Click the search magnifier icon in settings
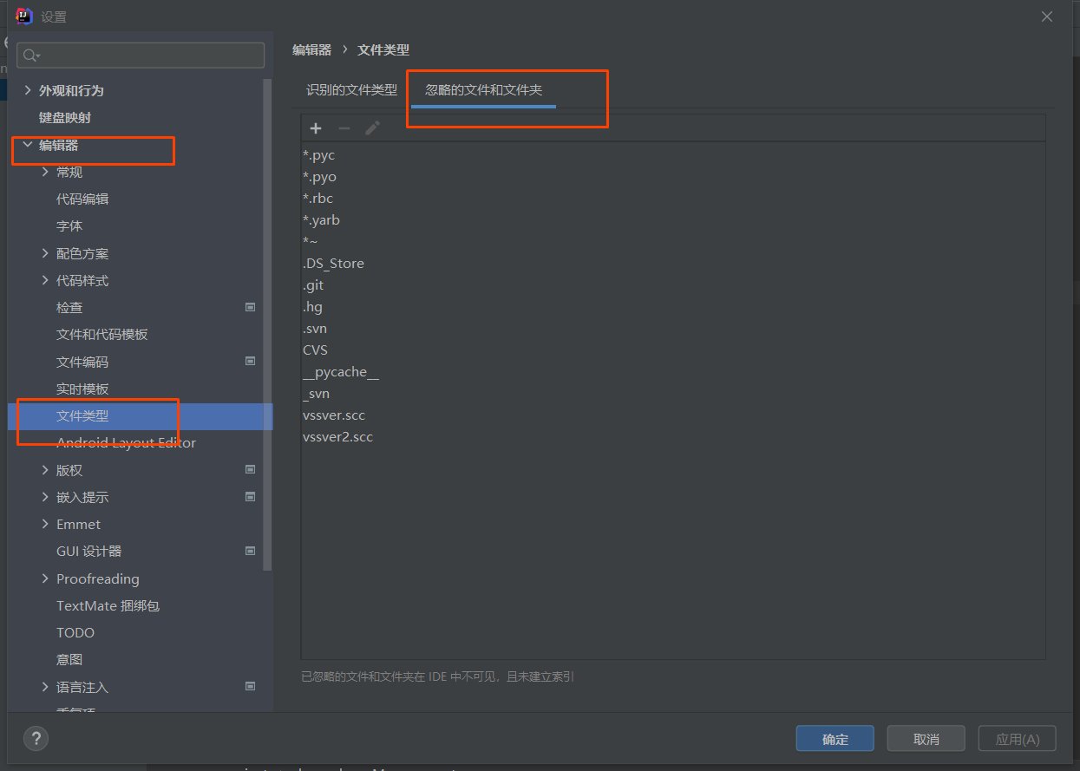The height and width of the screenshot is (771, 1080). click(31, 56)
